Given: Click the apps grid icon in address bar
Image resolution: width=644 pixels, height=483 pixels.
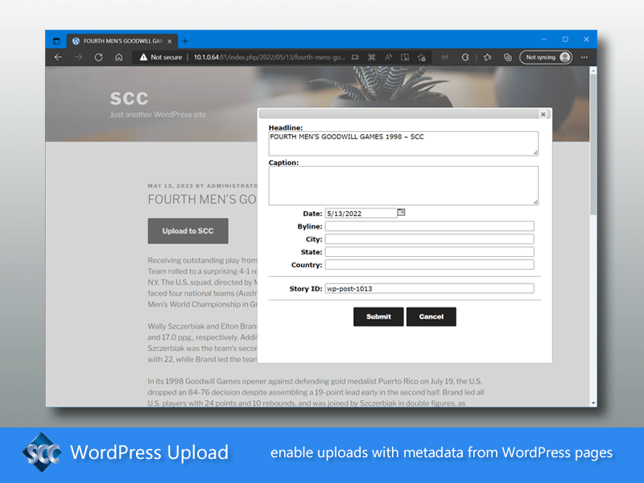Looking at the screenshot, I should pos(372,57).
